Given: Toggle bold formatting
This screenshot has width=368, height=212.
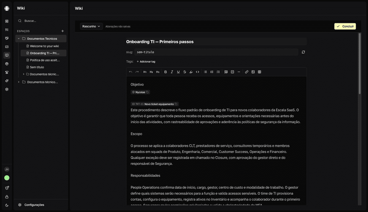Looking at the screenshot, I should 166,72.
